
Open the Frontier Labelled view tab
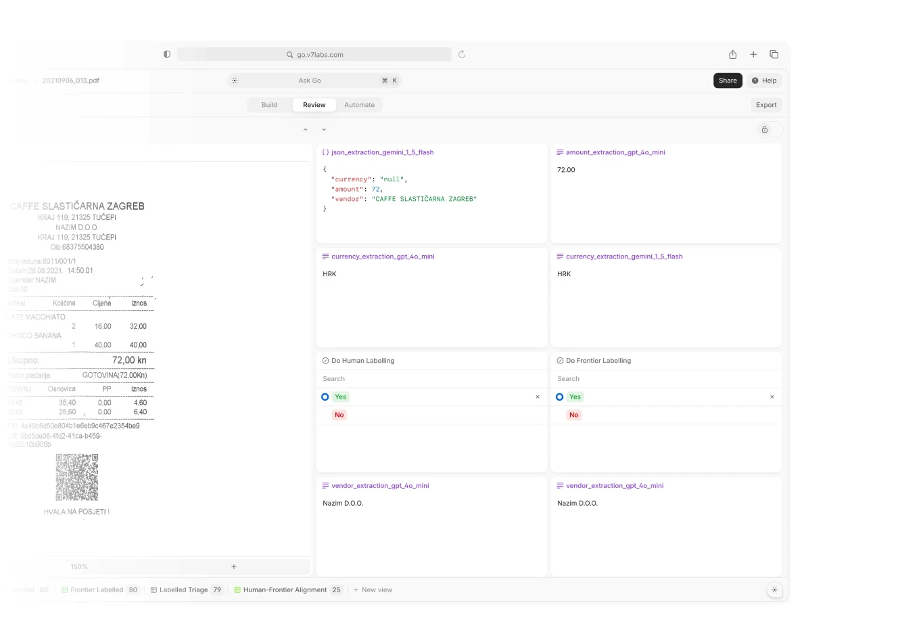pos(100,590)
